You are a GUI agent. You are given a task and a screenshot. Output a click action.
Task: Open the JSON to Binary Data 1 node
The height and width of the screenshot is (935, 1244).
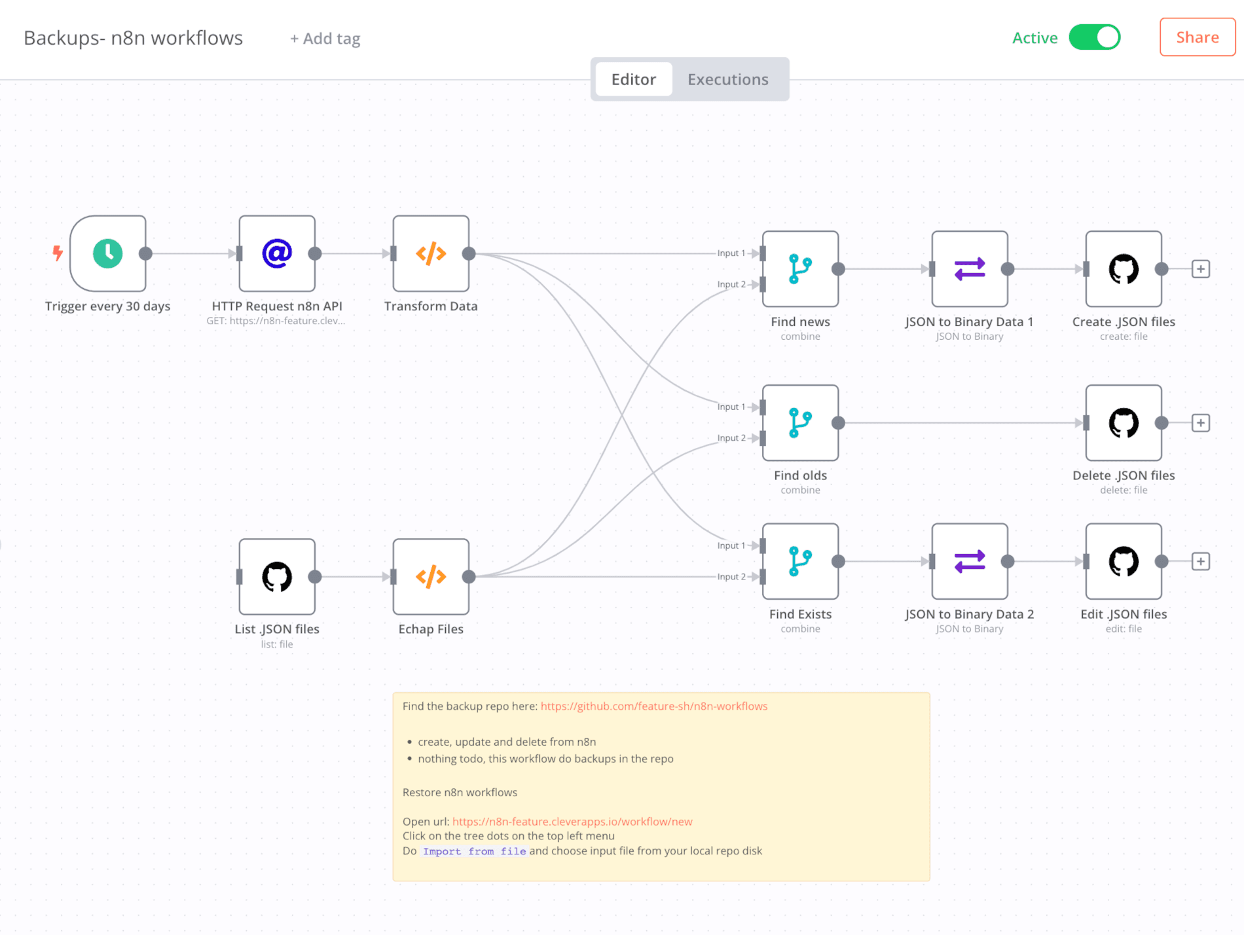coord(970,268)
